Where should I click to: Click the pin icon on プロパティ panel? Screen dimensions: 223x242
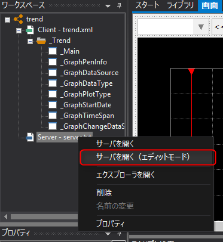(119, 234)
